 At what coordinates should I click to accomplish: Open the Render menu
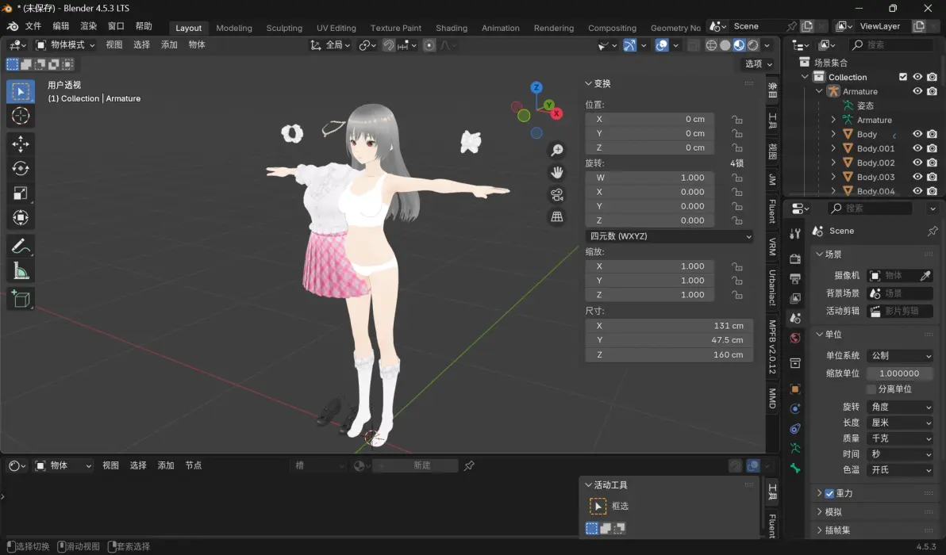click(89, 26)
